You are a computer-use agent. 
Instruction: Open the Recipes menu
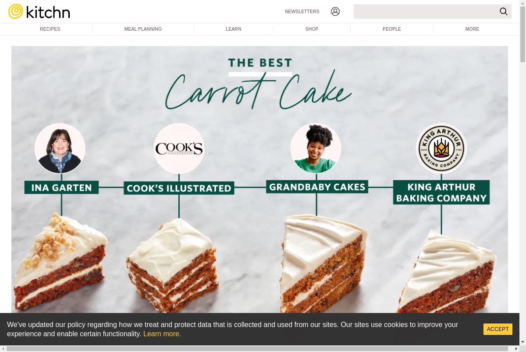[x=50, y=29]
